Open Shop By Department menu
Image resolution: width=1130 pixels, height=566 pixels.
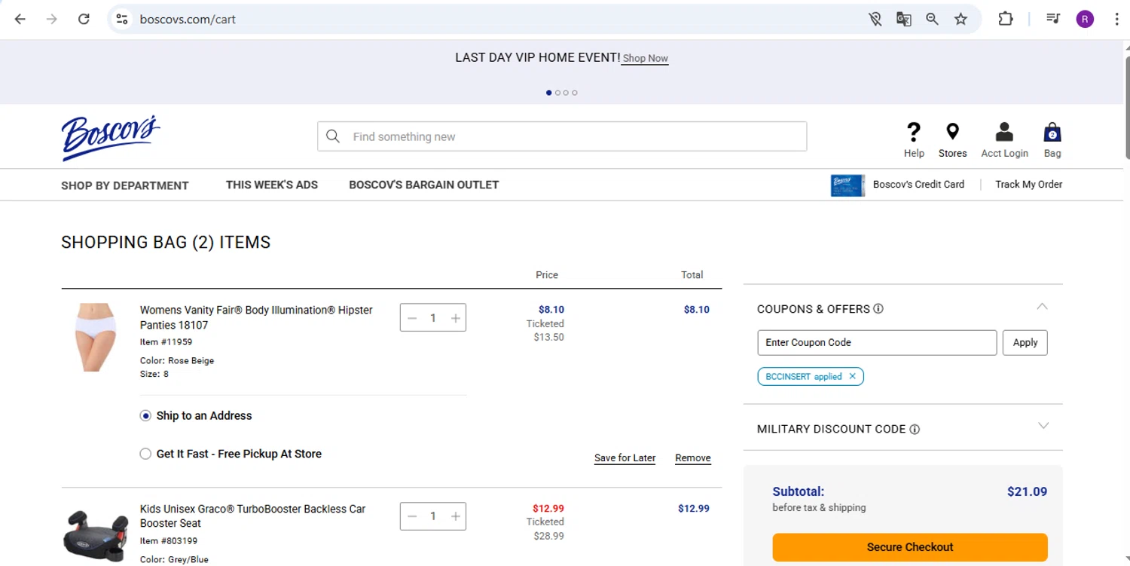point(125,185)
